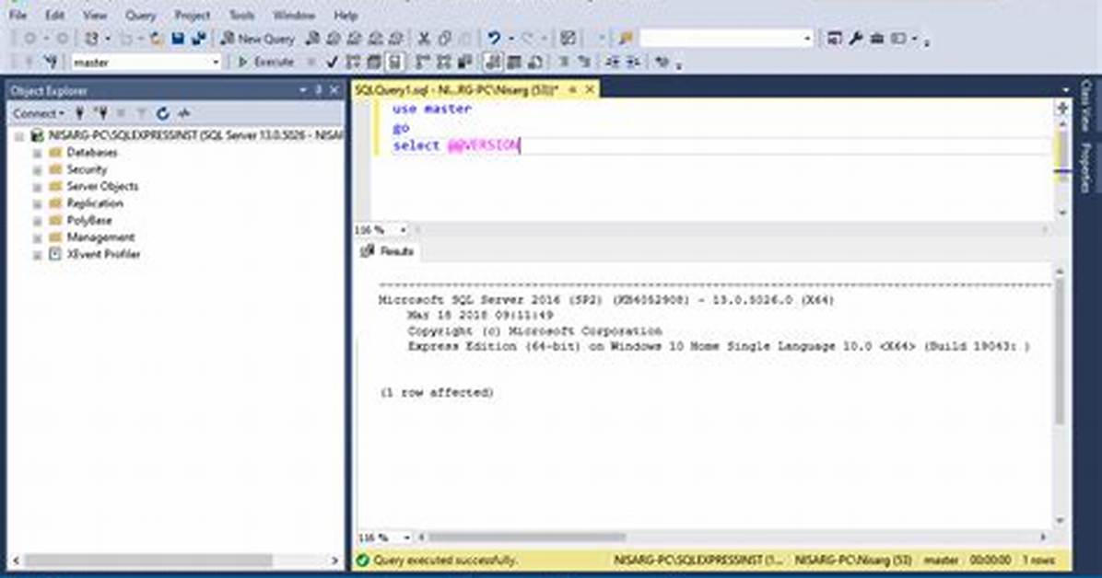Expand the Management folder
Image resolution: width=1102 pixels, height=578 pixels.
(x=37, y=237)
